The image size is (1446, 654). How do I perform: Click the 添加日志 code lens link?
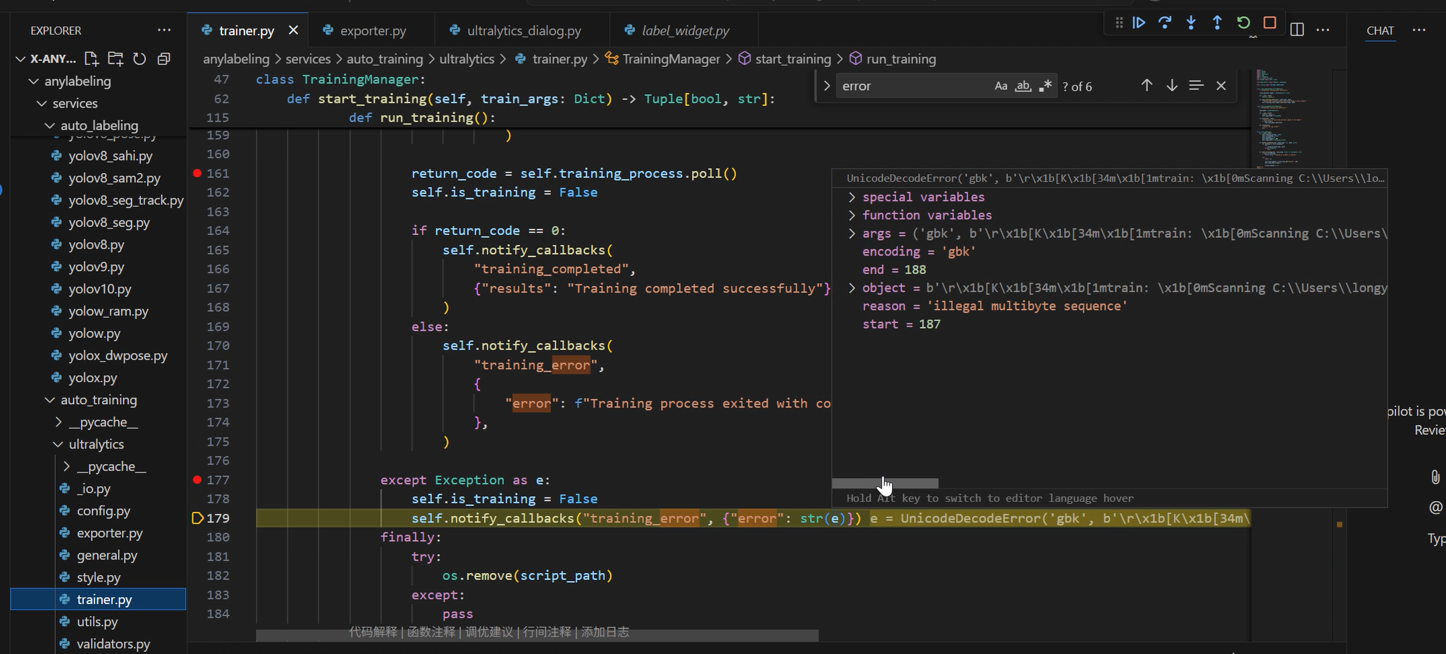pos(605,632)
